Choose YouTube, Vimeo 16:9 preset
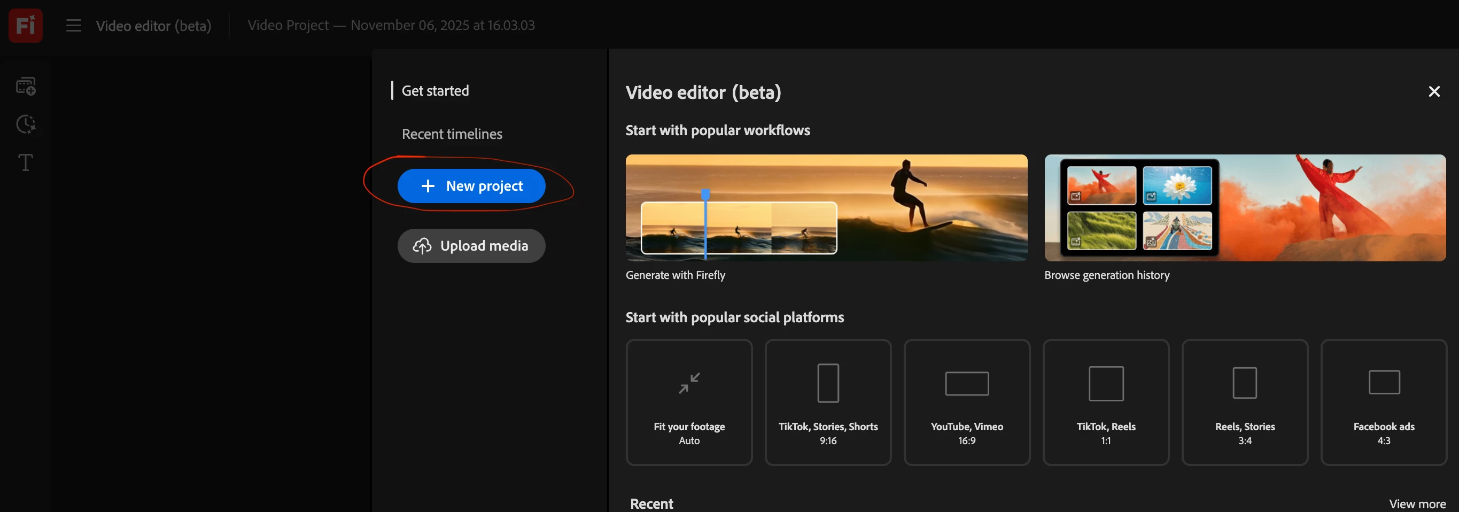This screenshot has height=512, width=1459. 967,402
